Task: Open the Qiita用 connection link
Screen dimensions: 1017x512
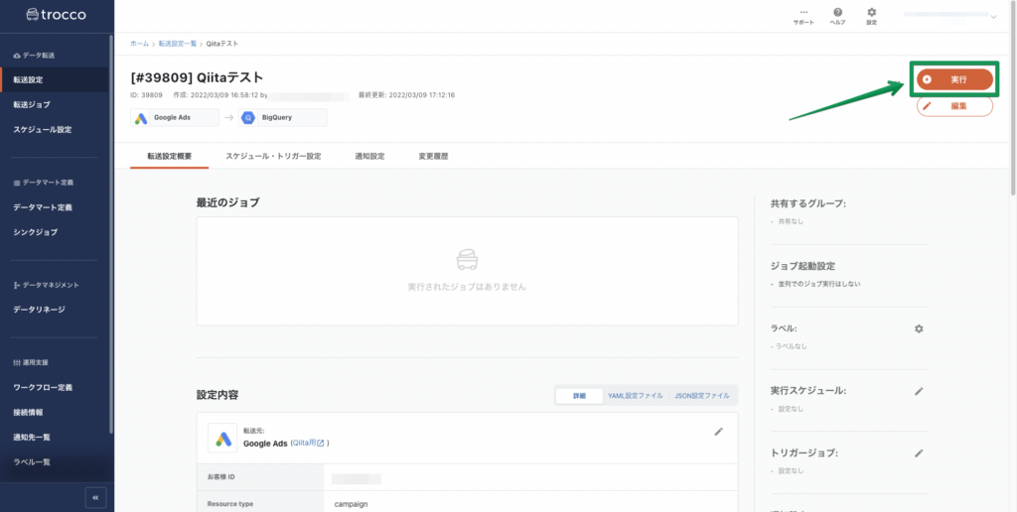Action: coord(310,444)
